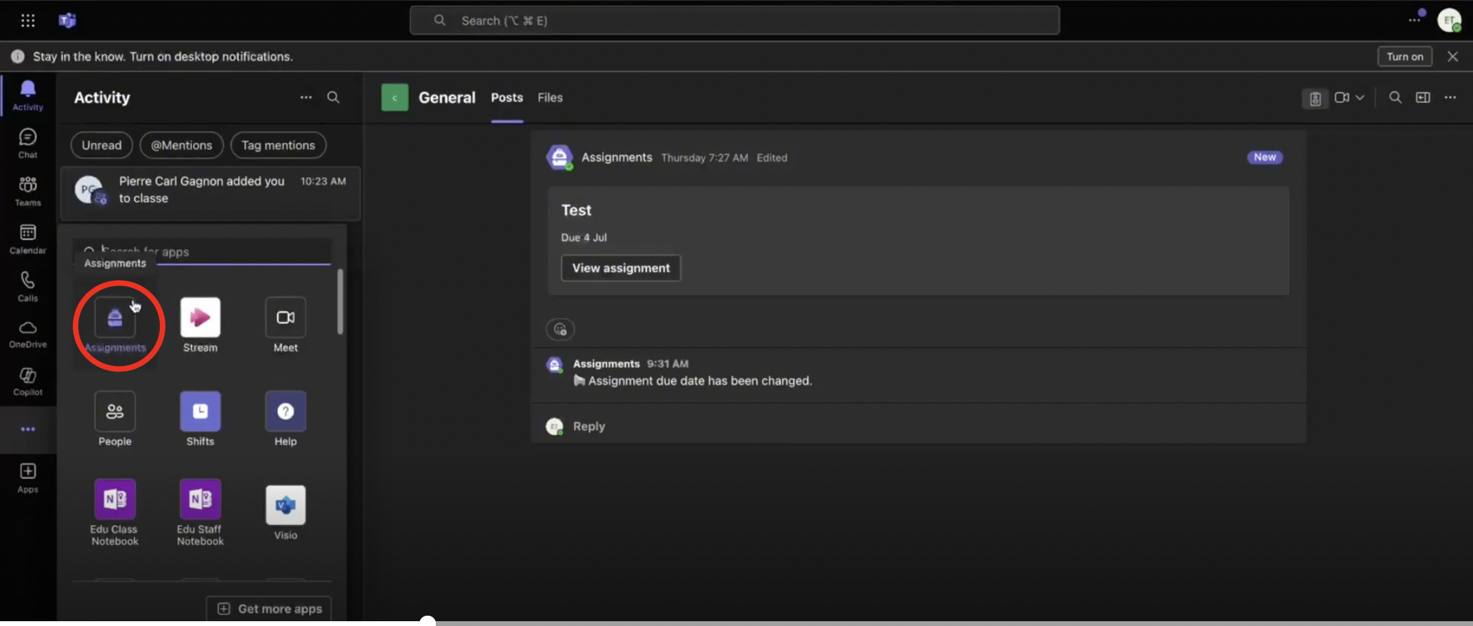
Task: Click the Search for apps field
Action: [202, 251]
